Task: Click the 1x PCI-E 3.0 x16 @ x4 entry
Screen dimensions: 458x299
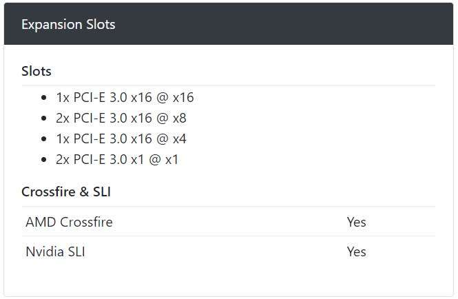Action: click(x=121, y=139)
